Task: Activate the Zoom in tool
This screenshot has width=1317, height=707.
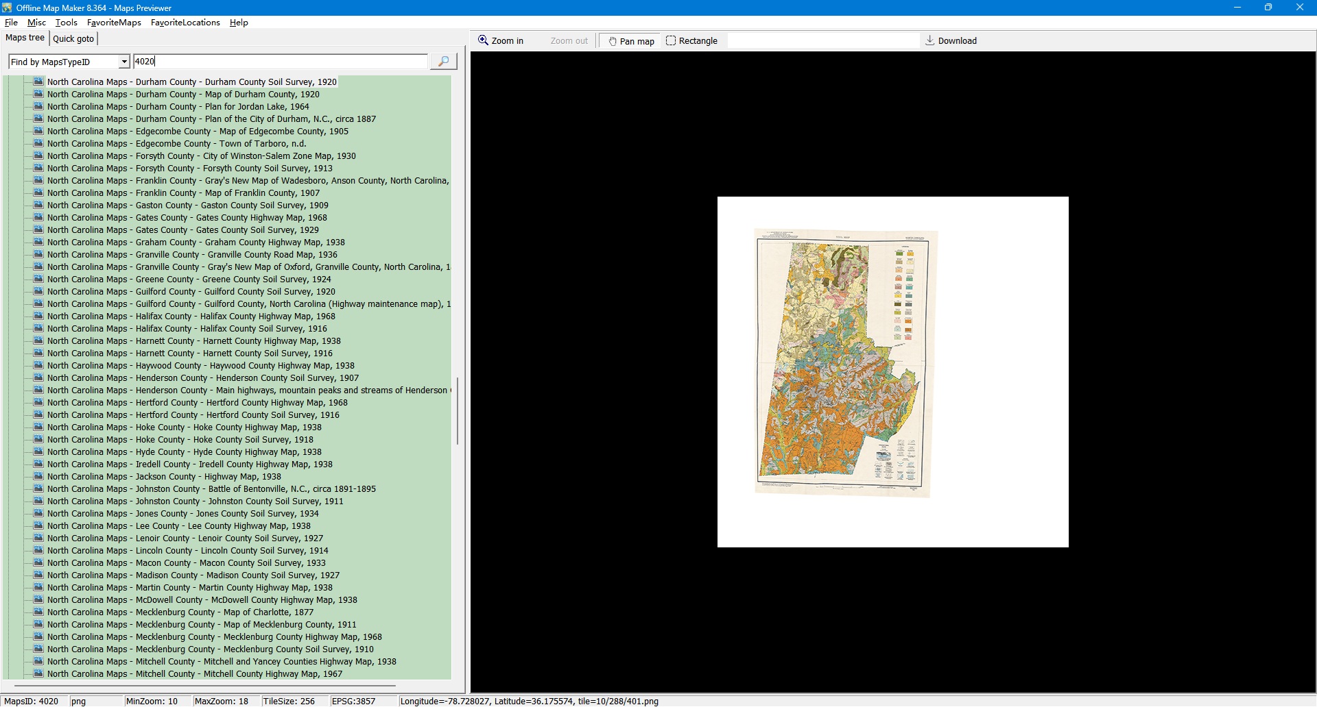Action: tap(501, 41)
